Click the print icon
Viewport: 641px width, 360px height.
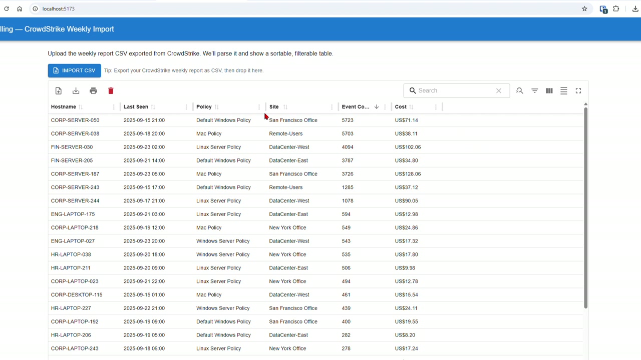point(93,90)
